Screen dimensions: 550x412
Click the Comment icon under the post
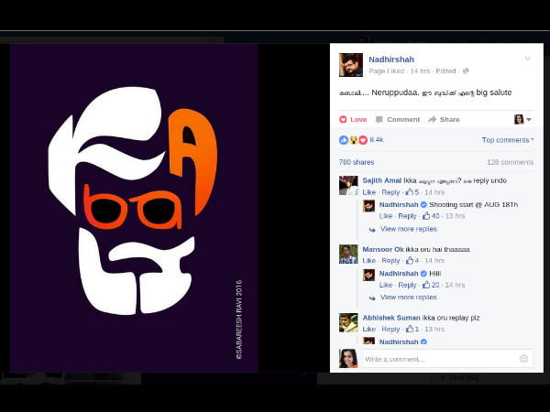click(x=380, y=119)
